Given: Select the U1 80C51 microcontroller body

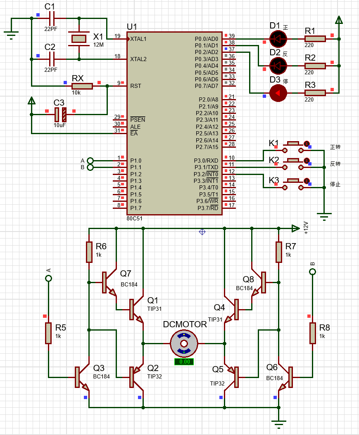Looking at the screenshot, I should (174, 123).
